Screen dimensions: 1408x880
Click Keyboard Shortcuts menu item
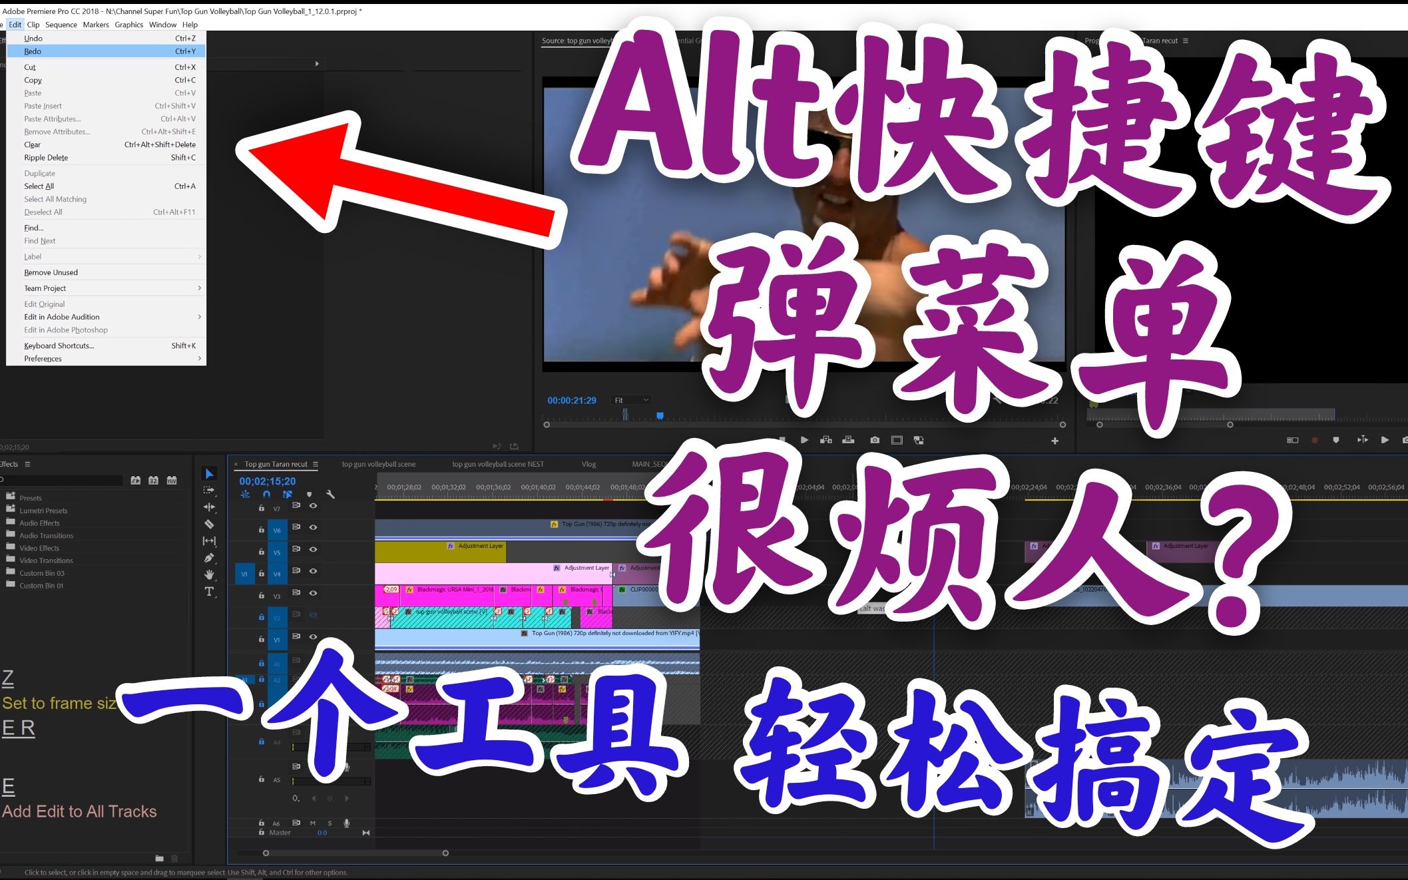59,345
